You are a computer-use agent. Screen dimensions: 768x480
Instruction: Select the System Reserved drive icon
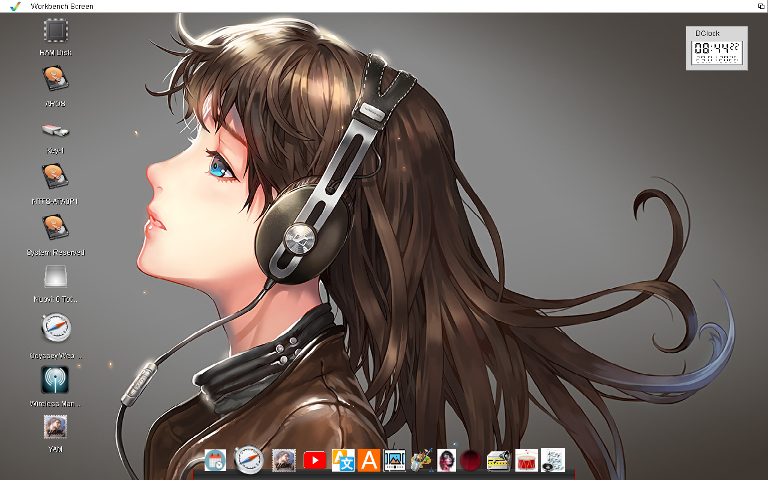(56, 228)
